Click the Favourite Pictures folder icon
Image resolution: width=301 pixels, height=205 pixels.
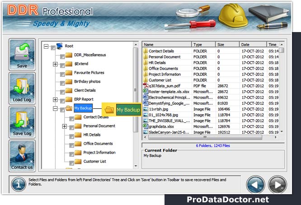(x=69, y=73)
